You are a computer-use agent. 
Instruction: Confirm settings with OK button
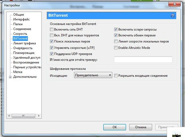pyautogui.click(x=115, y=127)
